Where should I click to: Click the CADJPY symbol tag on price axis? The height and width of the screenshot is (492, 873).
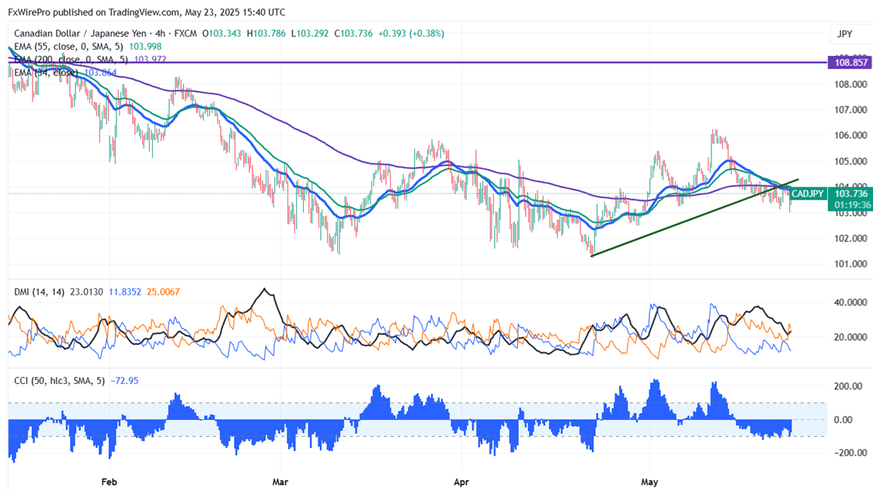pos(807,194)
